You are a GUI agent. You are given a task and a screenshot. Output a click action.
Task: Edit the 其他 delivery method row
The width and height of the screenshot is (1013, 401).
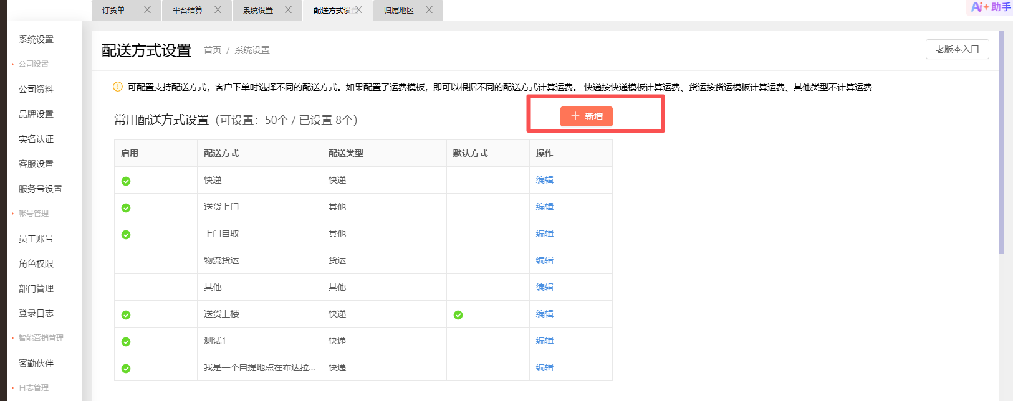point(545,287)
